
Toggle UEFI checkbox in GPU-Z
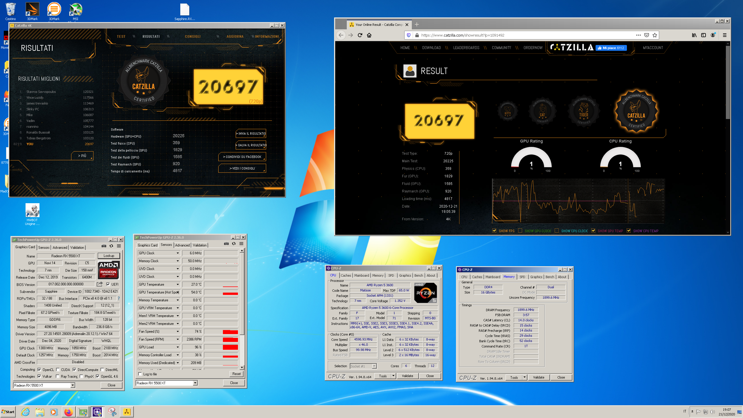coord(108,284)
